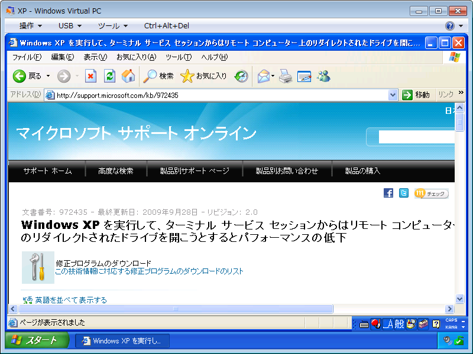Click the IME keyboard icon in language bar
Viewport: 473px width, 354px height.
point(364,324)
